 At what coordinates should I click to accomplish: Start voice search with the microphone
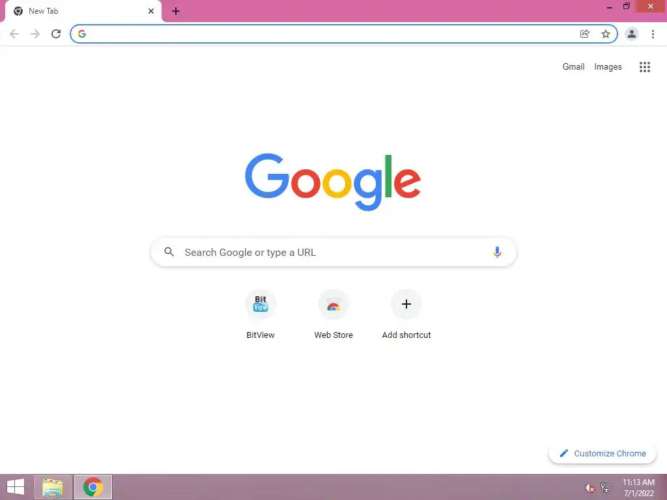[497, 252]
